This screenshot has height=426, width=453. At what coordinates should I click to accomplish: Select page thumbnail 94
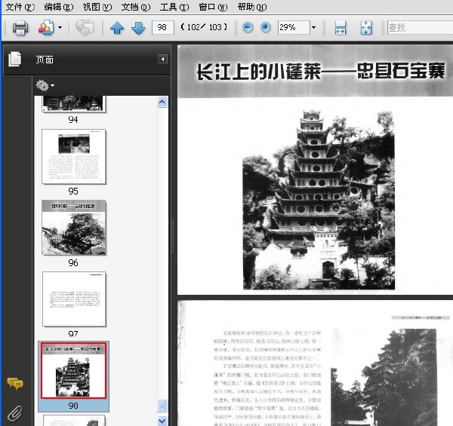[x=73, y=104]
